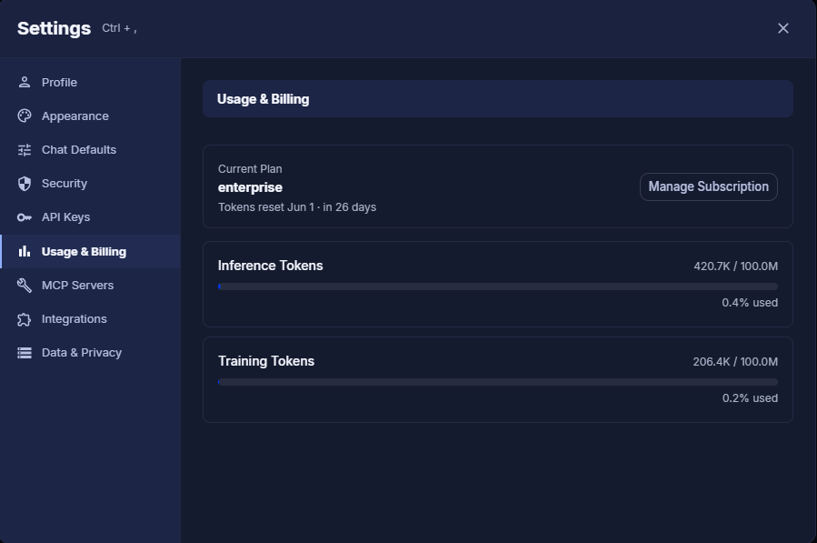The image size is (817, 543).
Task: Show Data & Privacy settings
Action: pyautogui.click(x=91, y=353)
